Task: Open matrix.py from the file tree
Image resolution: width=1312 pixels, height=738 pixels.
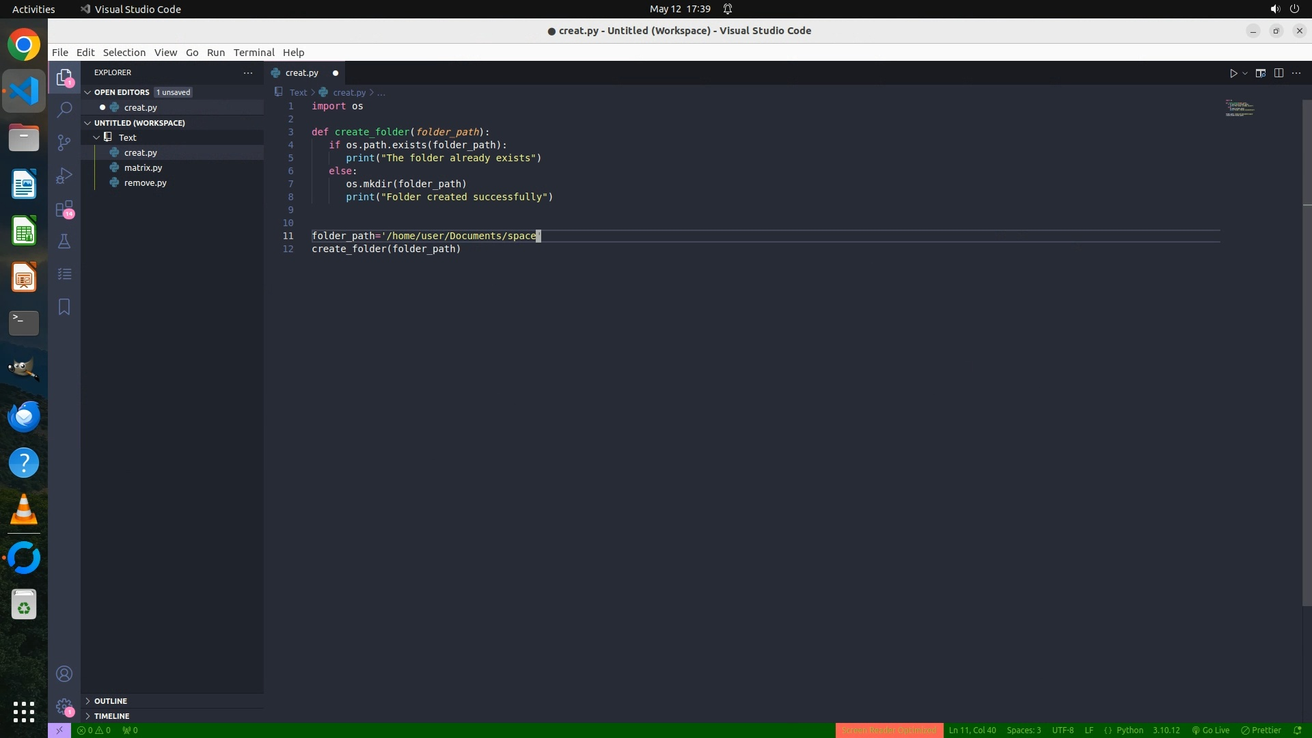Action: [x=143, y=167]
